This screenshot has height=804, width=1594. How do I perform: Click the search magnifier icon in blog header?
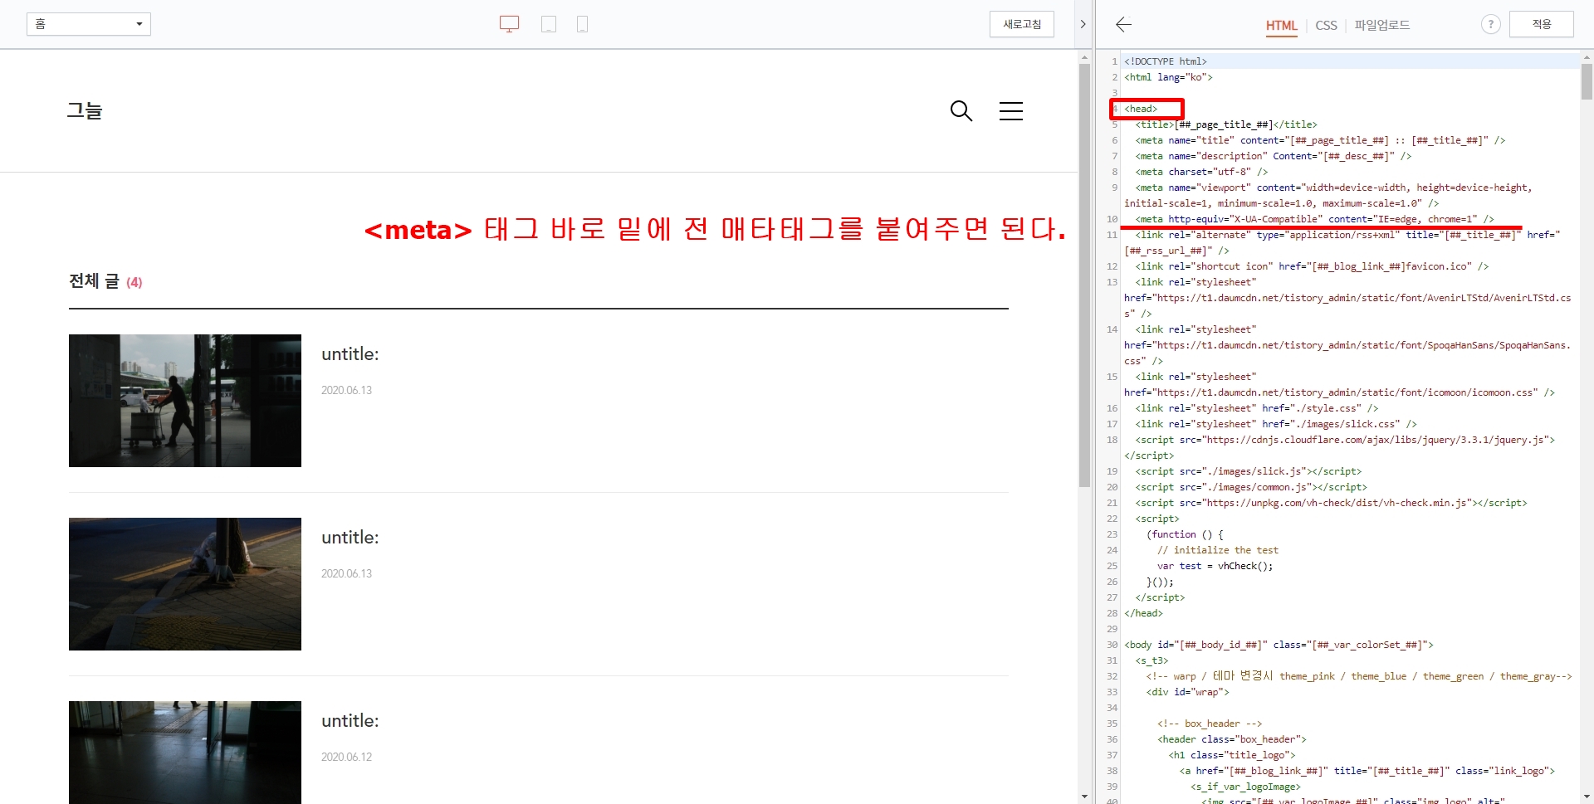point(961,110)
